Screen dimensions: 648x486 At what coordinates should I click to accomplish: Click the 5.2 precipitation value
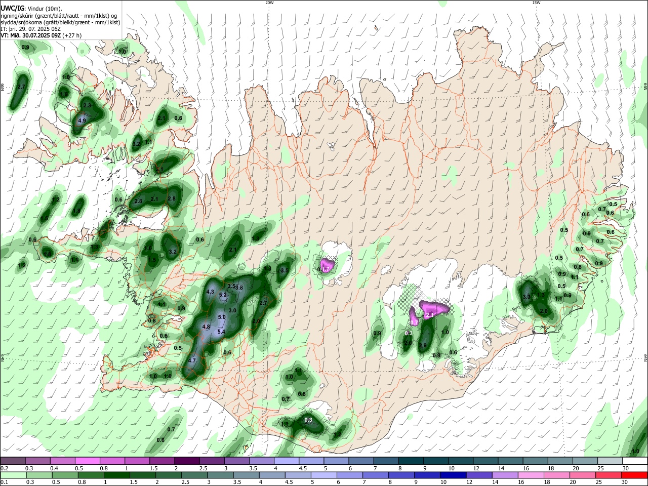[222, 295]
